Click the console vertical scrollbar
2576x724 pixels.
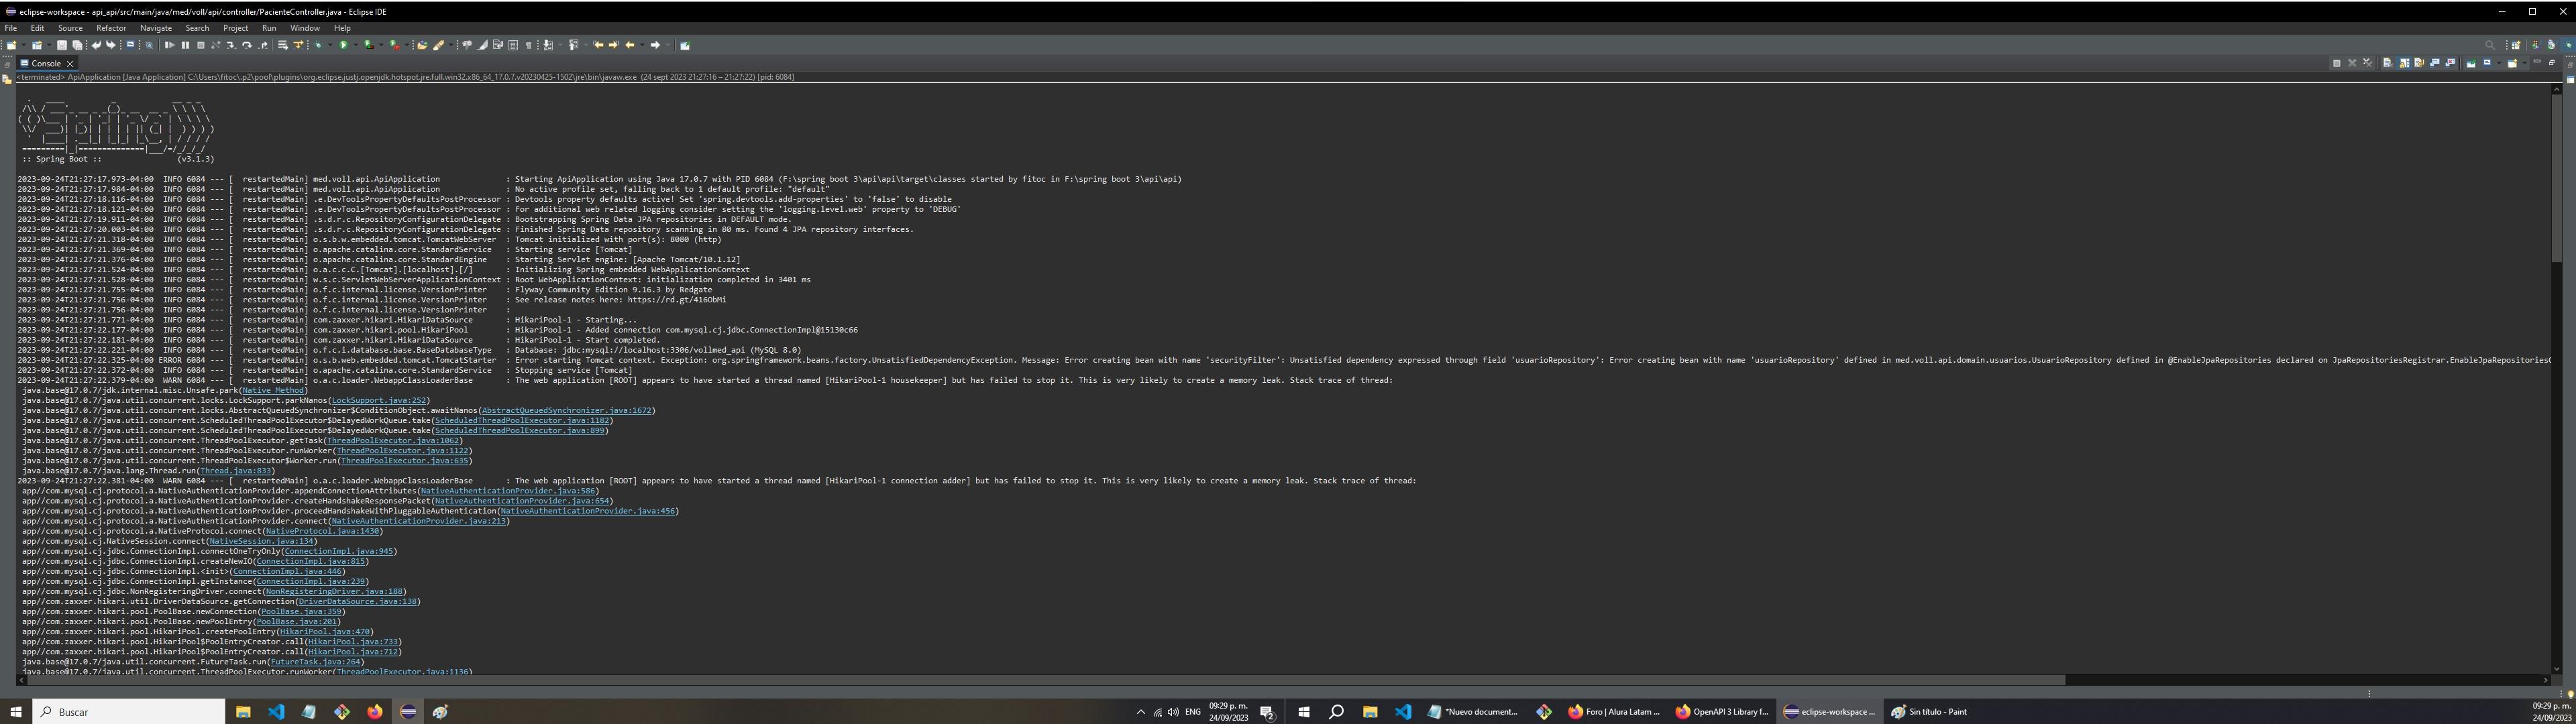click(x=2557, y=178)
